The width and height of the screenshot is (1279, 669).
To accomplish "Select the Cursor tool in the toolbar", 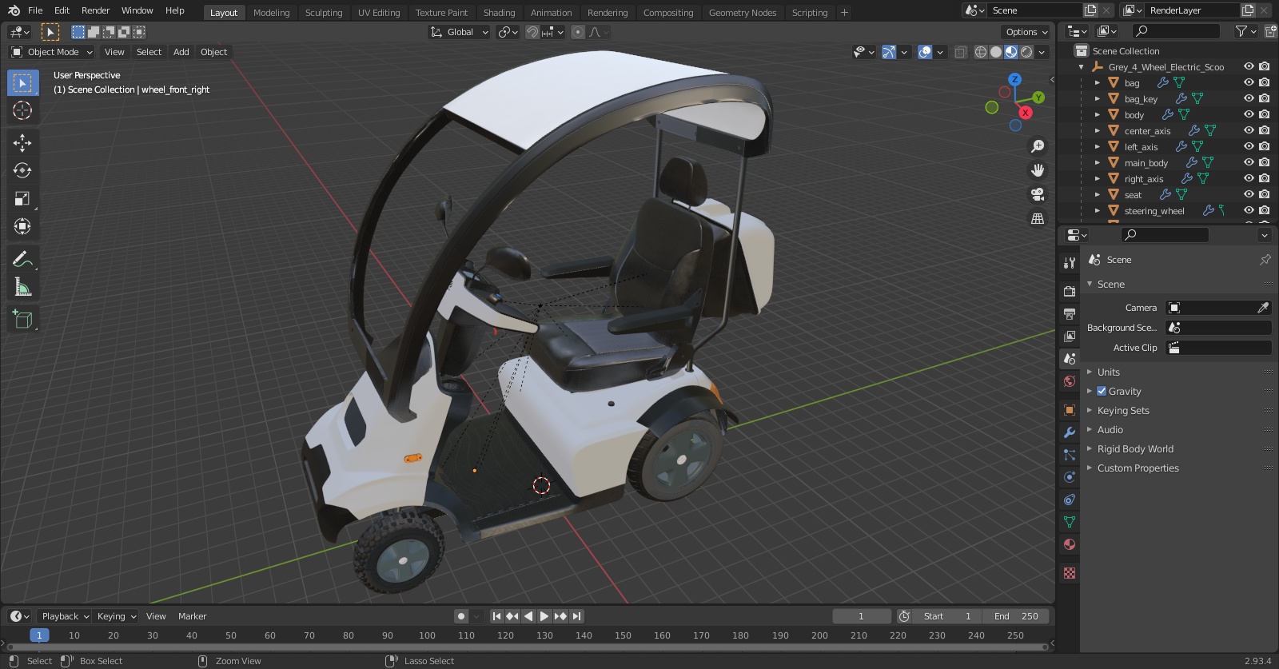I will tap(22, 110).
